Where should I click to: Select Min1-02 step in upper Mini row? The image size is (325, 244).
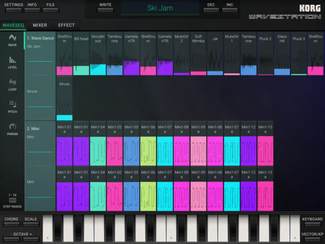115,144
